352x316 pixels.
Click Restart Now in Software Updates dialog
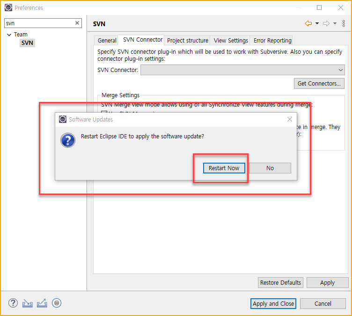pos(224,168)
